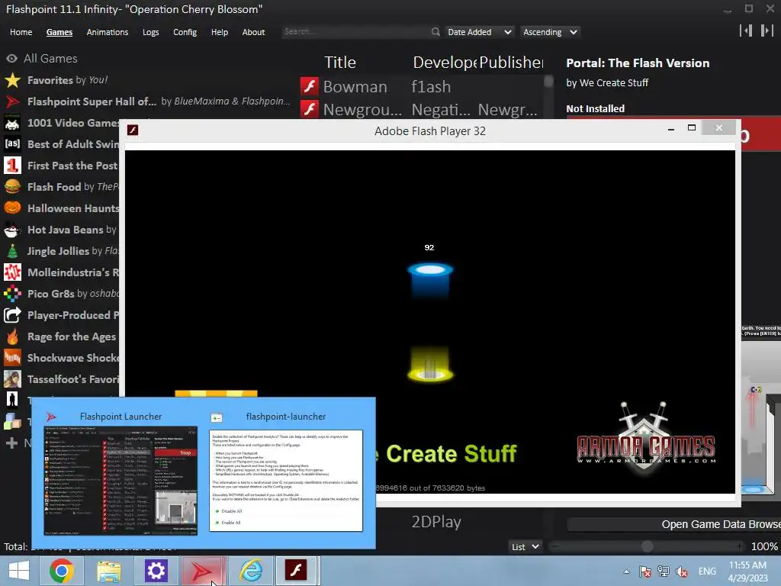Click the Shockwave Shockers playlist icon
This screenshot has width=781, height=586.
12,358
